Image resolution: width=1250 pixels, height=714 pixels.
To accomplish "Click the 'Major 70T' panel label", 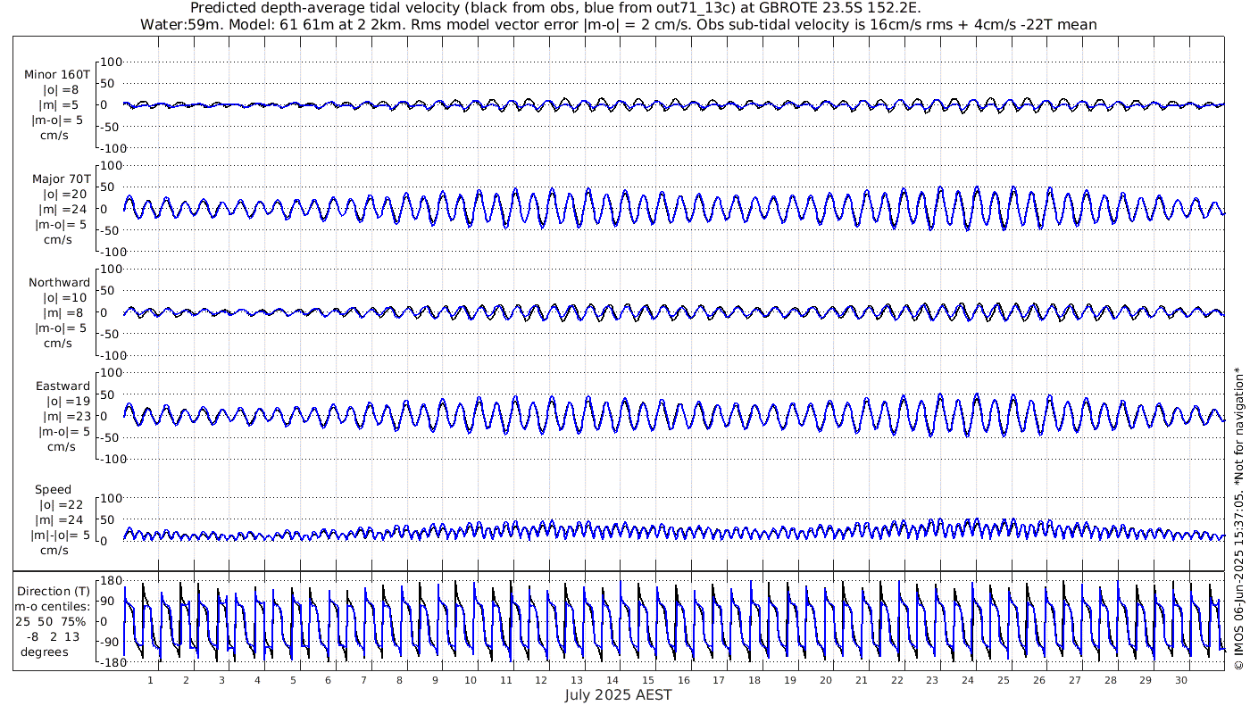I will tap(62, 179).
